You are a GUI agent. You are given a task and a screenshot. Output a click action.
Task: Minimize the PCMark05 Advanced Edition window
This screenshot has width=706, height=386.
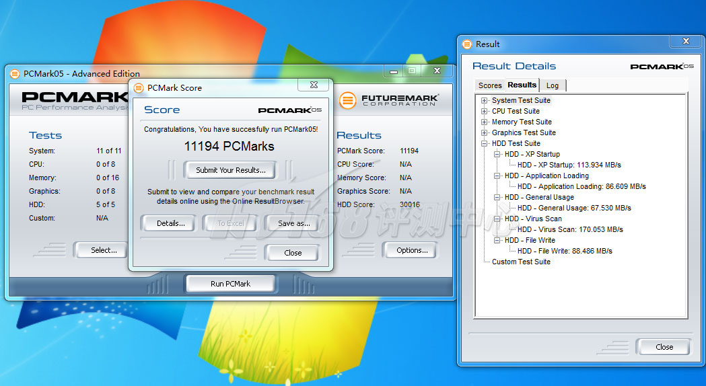394,71
